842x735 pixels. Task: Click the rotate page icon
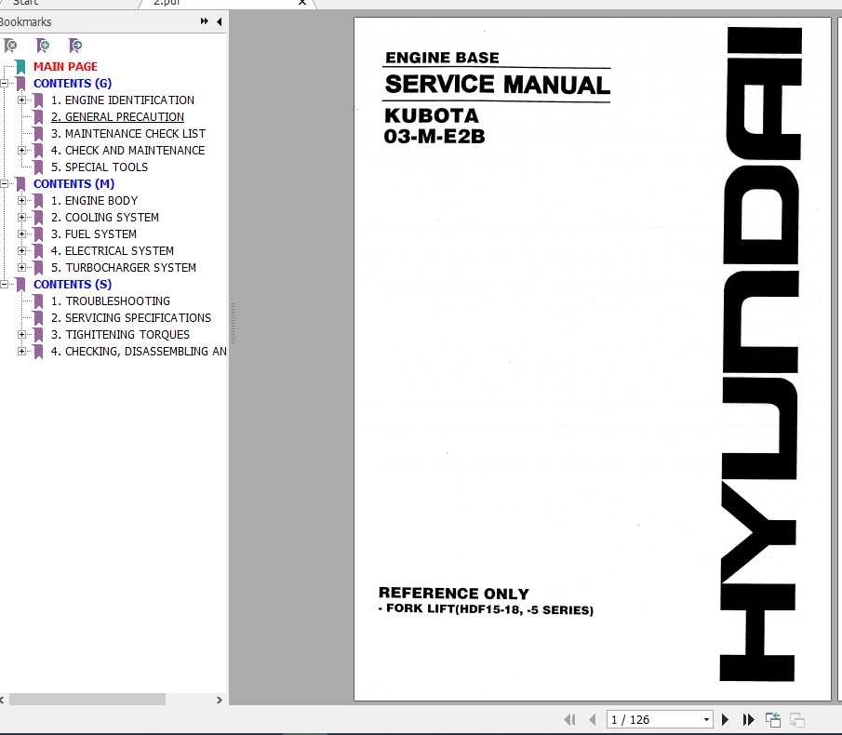click(772, 719)
